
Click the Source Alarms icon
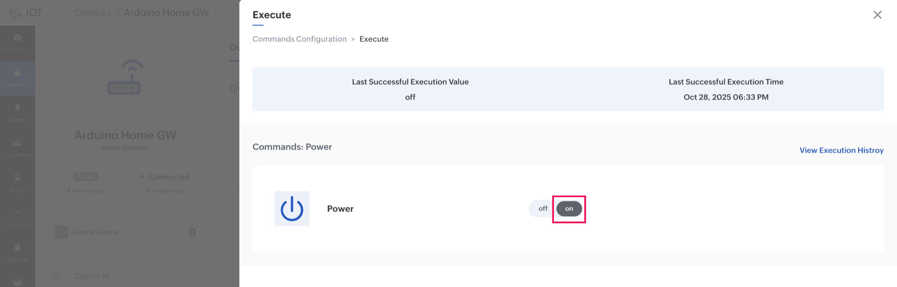pyautogui.click(x=61, y=232)
